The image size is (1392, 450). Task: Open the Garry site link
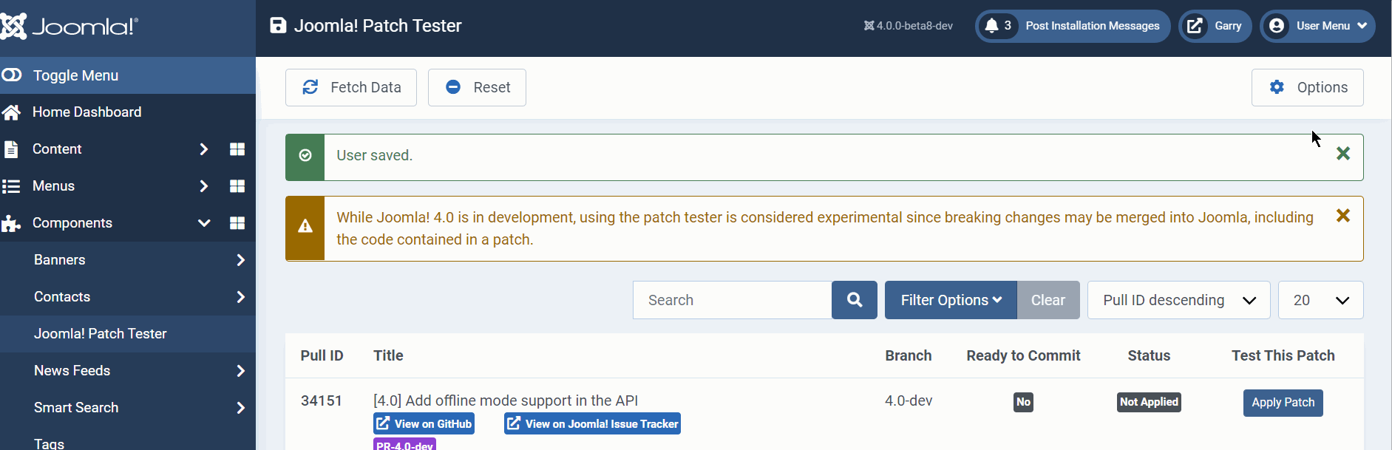1215,26
